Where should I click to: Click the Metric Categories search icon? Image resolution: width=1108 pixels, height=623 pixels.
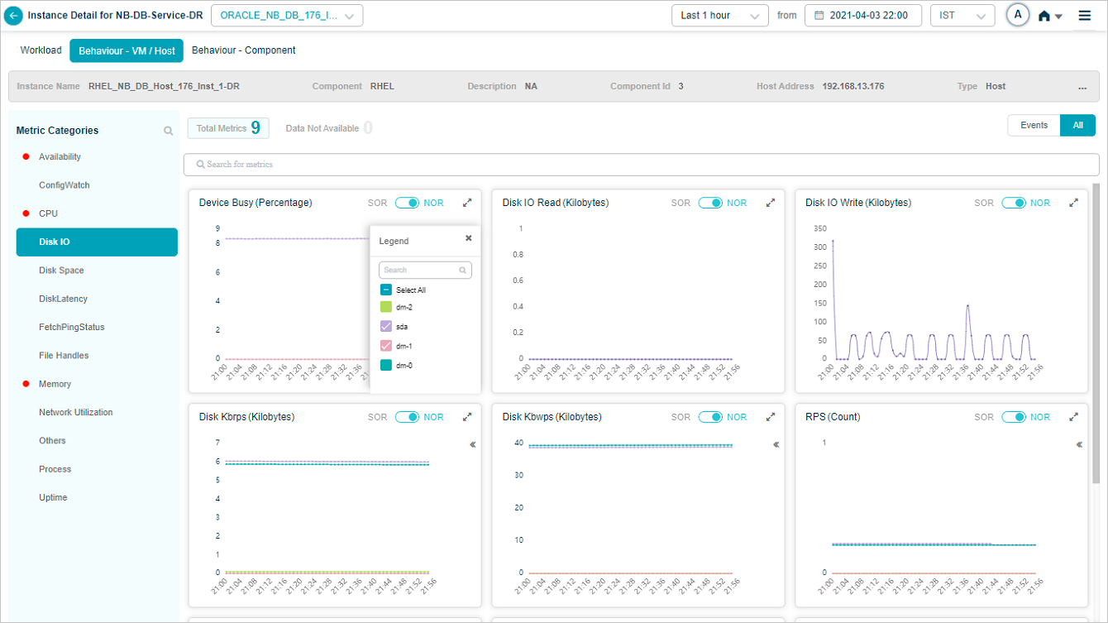click(x=169, y=131)
